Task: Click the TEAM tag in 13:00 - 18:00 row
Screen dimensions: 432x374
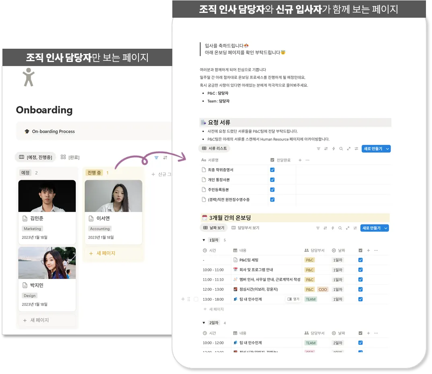Action: (x=311, y=300)
